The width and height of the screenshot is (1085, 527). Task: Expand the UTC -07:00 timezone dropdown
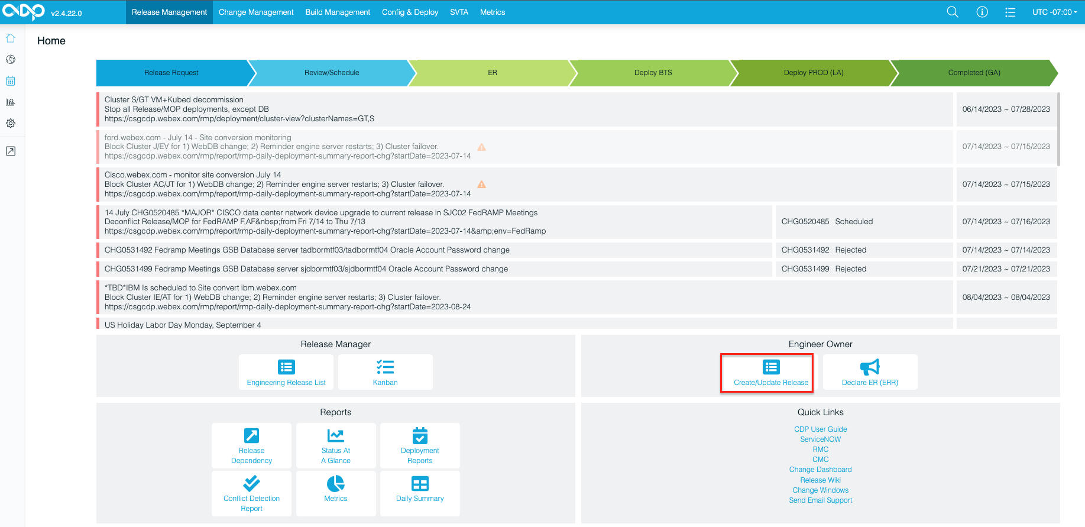point(1054,12)
